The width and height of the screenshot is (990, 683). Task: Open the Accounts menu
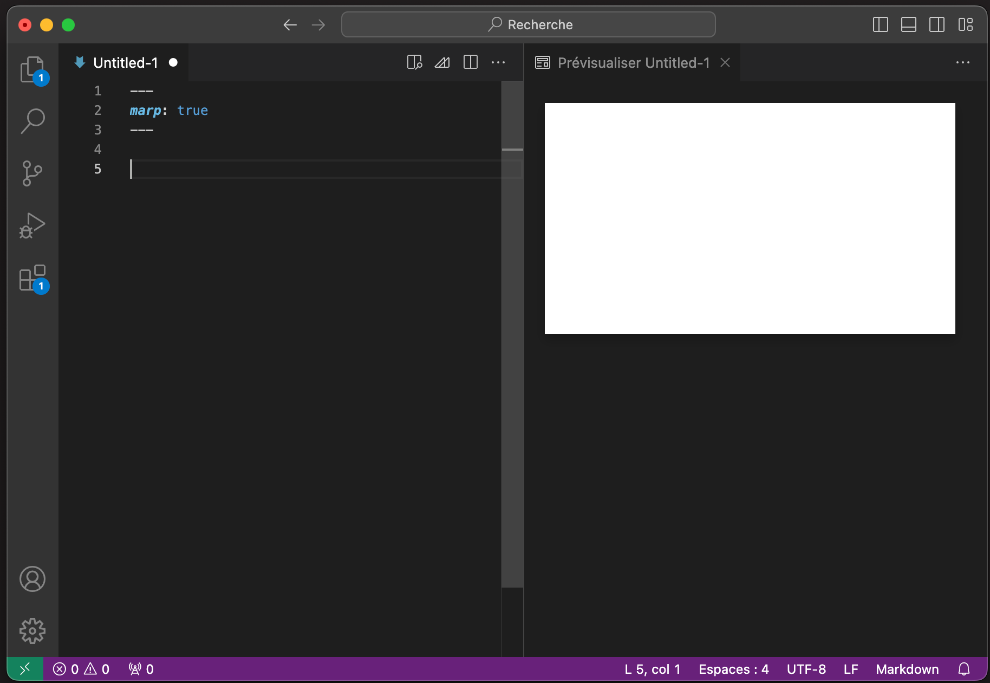coord(32,579)
